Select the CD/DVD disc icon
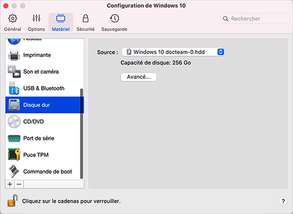Screen dimensions: 293x214 click(14, 122)
